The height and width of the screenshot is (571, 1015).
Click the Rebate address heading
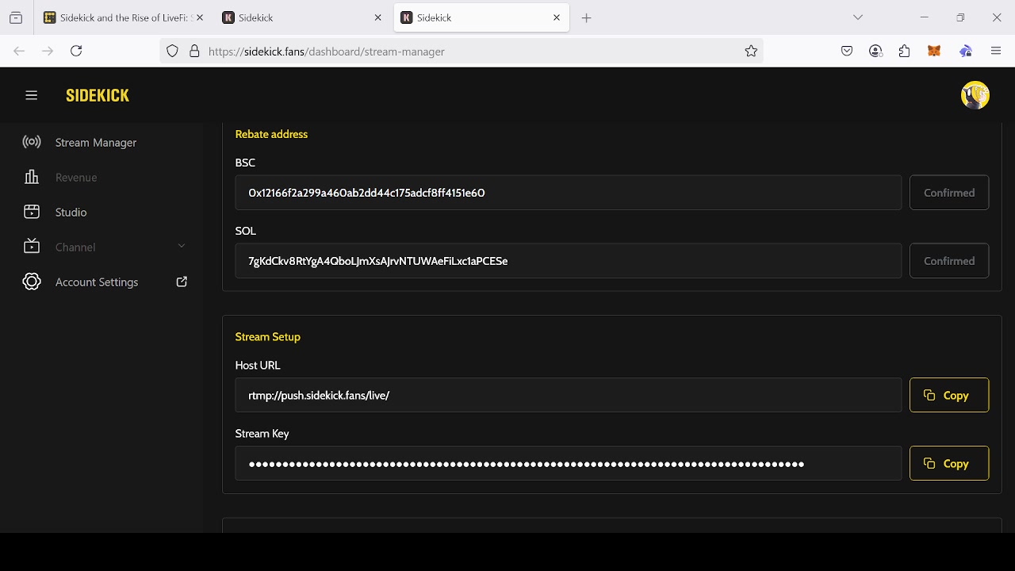coord(271,134)
